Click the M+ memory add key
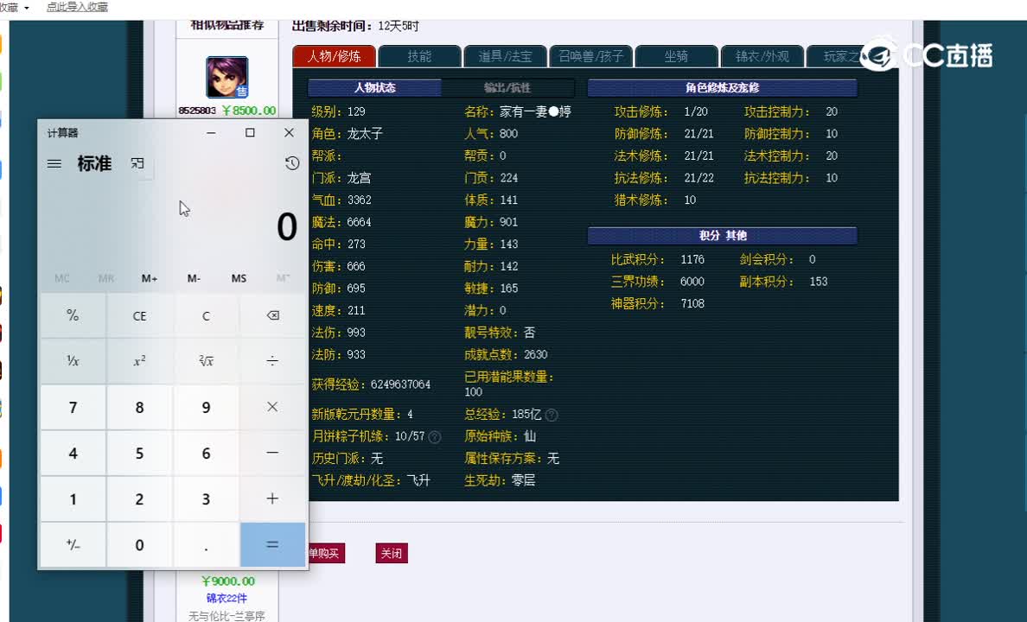This screenshot has height=622, width=1027. point(150,278)
